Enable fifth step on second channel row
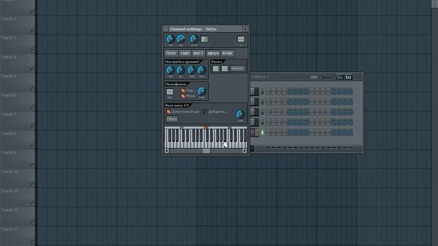This screenshot has width=438, height=246. pos(290,102)
